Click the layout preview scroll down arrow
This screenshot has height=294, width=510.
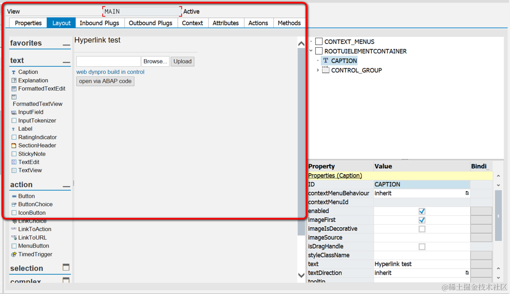[x=301, y=275]
